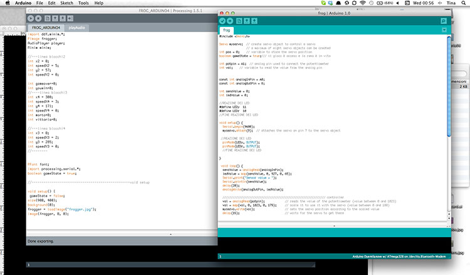Click the 'PFont font;' line in Processing
The width and height of the screenshot is (470, 275).
tap(38, 165)
